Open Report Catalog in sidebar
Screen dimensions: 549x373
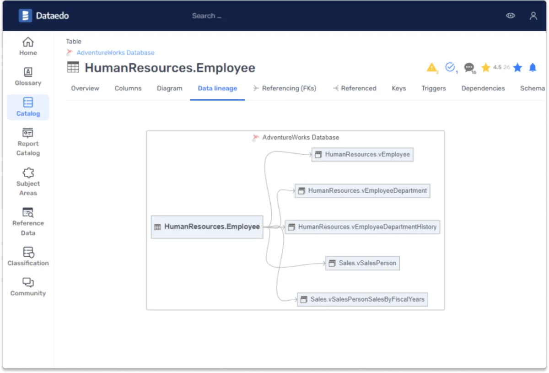point(28,142)
